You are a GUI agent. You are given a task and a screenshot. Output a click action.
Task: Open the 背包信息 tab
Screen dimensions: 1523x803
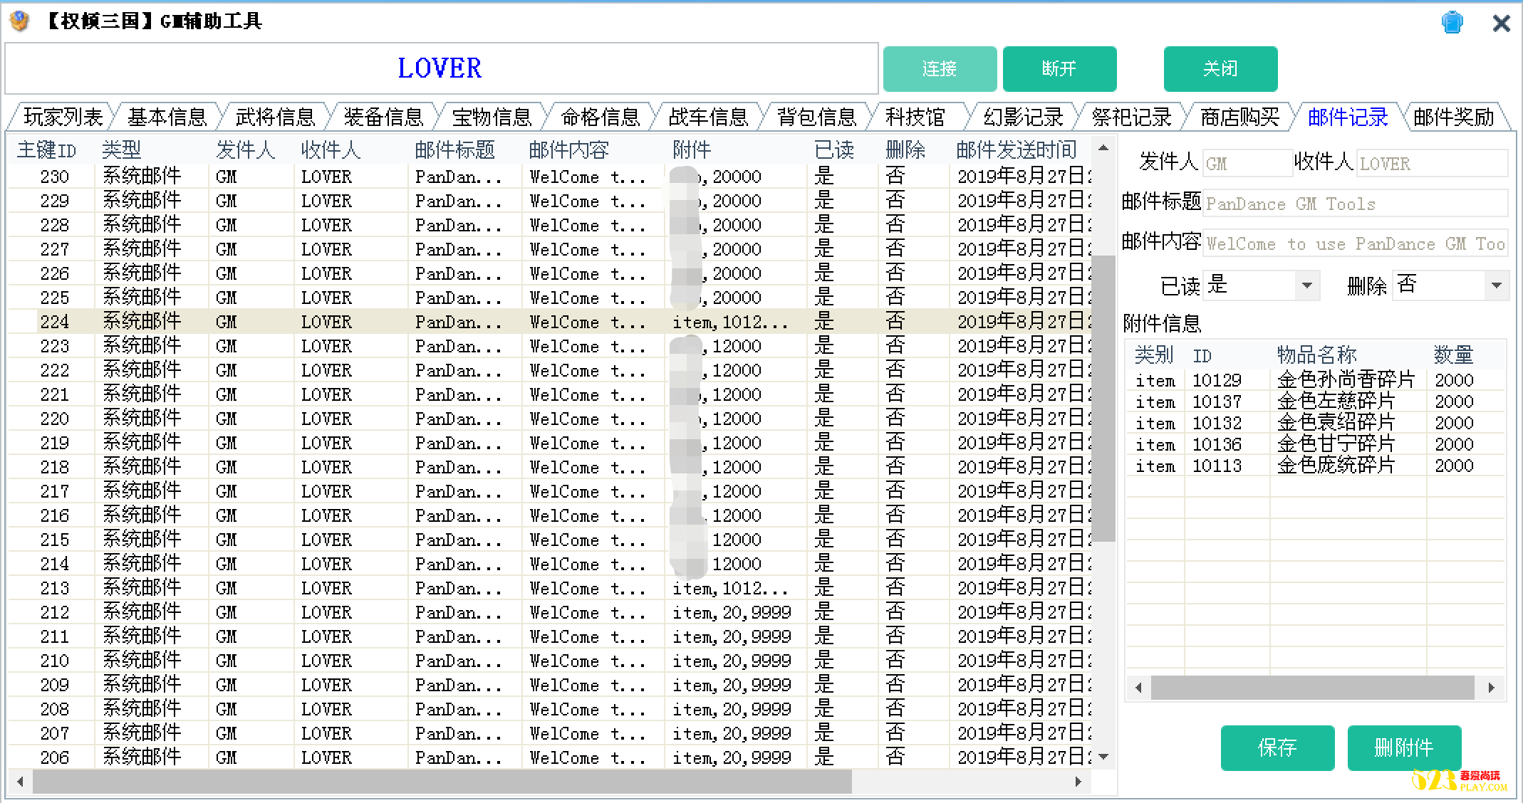(816, 117)
